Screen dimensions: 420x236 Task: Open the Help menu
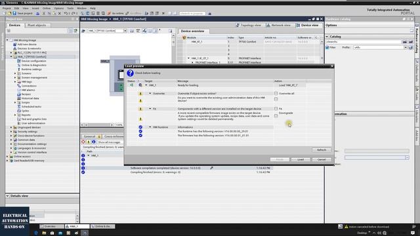pyautogui.click(x=93, y=9)
